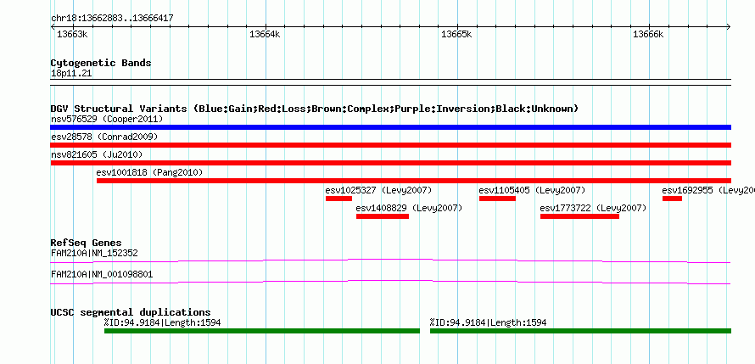The image size is (755, 364).
Task: Select the esv1773722 red variant bar
Action: coord(579,216)
